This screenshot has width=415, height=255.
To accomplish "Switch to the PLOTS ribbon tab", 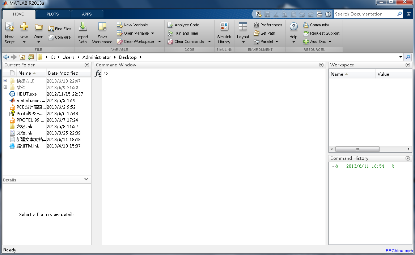I will [x=53, y=14].
